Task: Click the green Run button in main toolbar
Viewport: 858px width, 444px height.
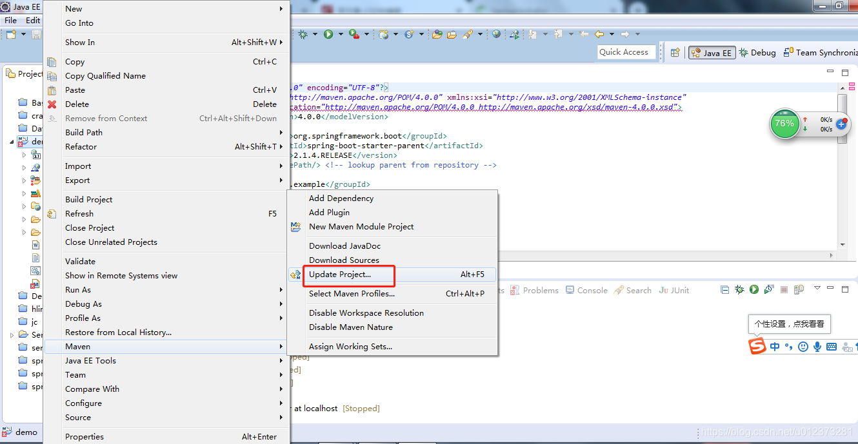Action: click(x=328, y=34)
